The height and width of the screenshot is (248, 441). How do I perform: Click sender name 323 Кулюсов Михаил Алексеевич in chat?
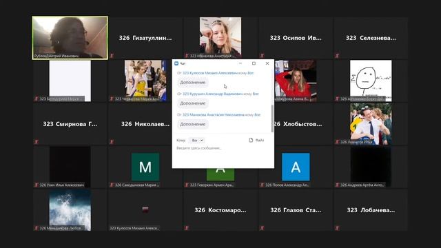pyautogui.click(x=210, y=73)
